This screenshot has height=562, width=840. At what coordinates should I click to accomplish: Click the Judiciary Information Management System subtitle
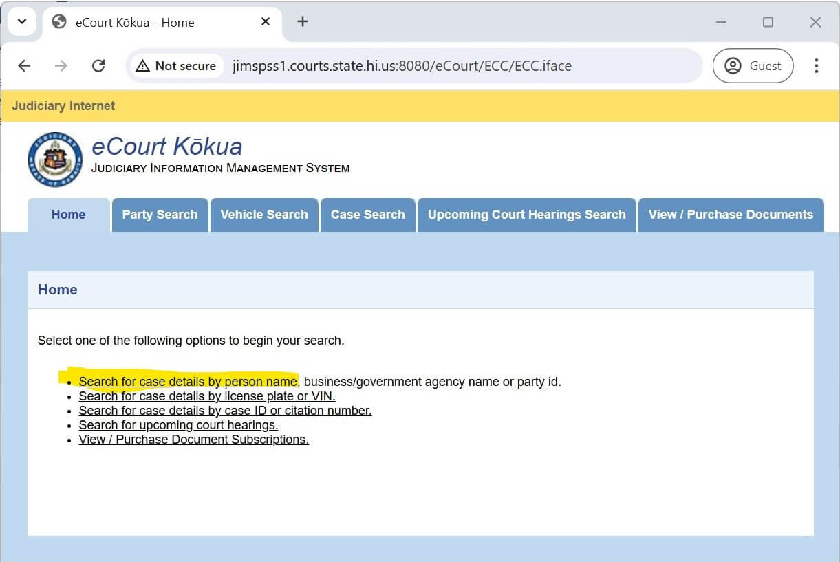tap(220, 168)
